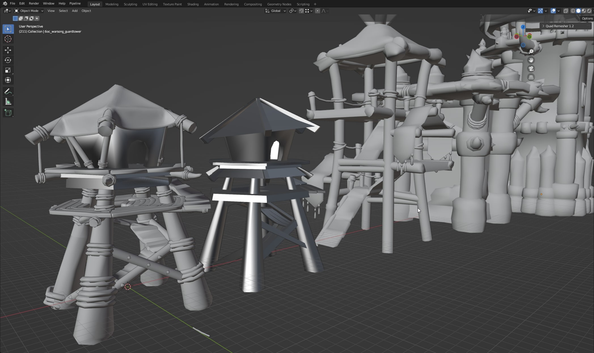Enable proportional editing toggle
This screenshot has width=594, height=353.
(317, 11)
